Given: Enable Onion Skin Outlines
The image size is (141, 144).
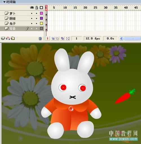Looking at the screenshot, I should coord(57,38).
